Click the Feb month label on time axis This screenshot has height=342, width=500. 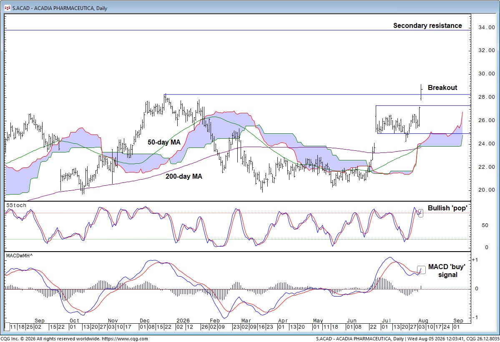point(215,321)
